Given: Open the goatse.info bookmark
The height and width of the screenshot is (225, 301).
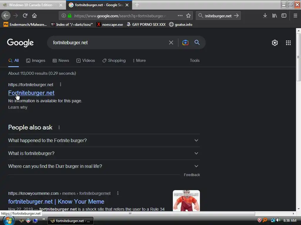Looking at the screenshot, I should coord(181,25).
